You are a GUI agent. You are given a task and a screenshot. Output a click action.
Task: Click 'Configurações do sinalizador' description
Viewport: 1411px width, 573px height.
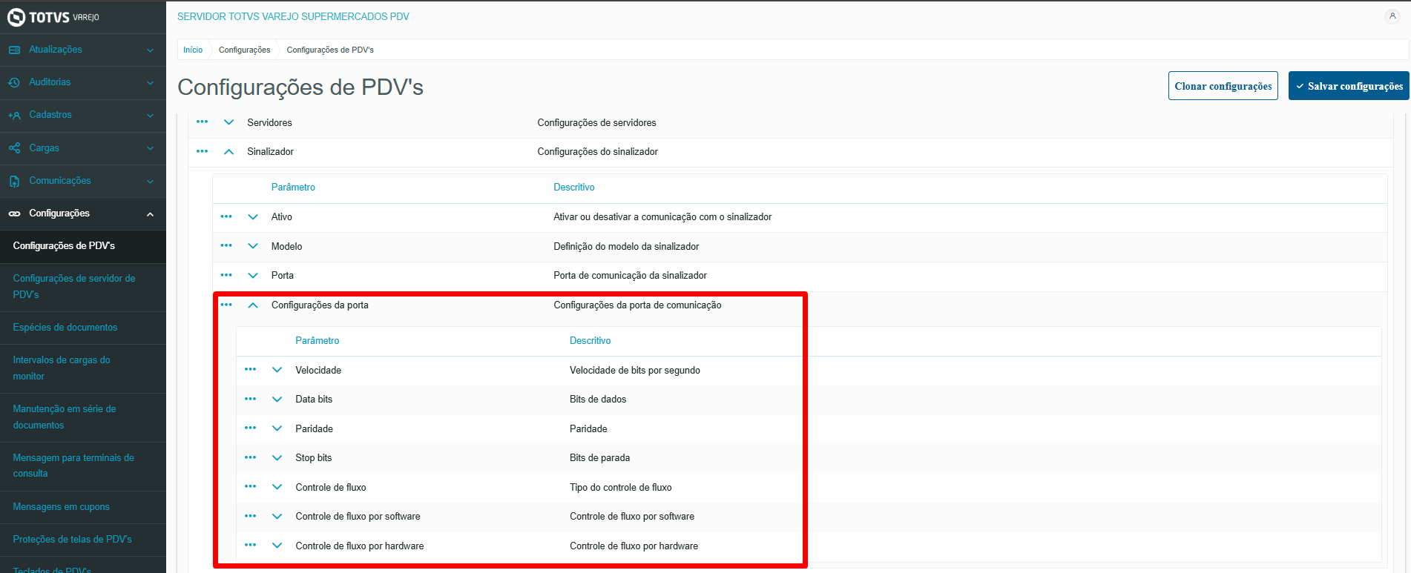click(x=598, y=151)
